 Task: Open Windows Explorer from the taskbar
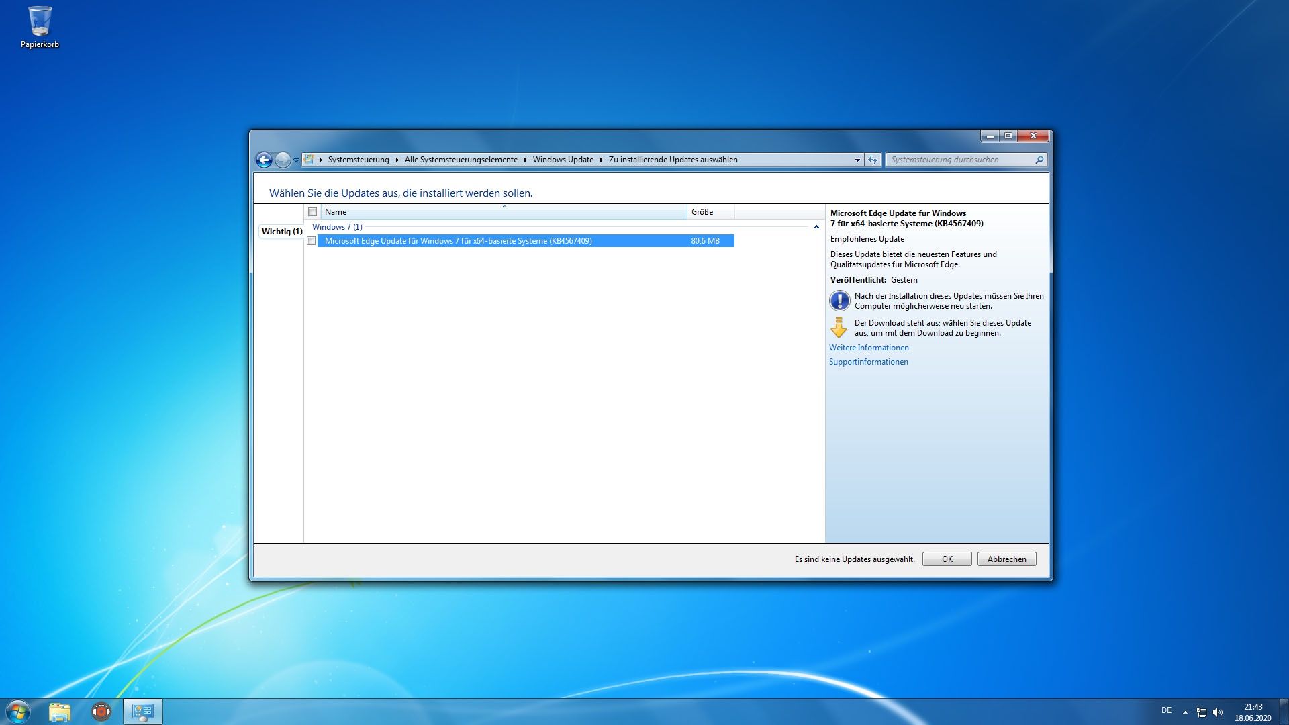point(60,712)
